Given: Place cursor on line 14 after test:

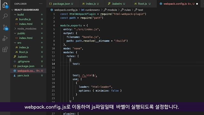Looking at the screenshot, I should coord(81,64).
